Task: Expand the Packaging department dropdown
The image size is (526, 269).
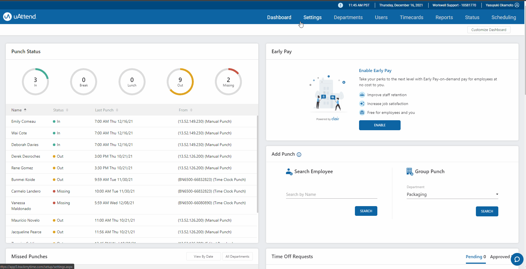Action: tap(452, 194)
